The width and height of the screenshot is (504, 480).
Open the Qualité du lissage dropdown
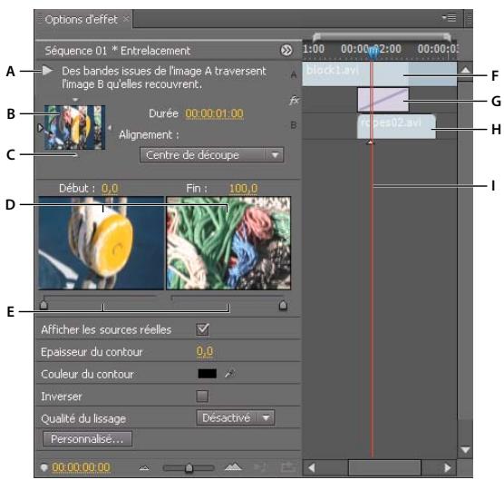coord(236,417)
